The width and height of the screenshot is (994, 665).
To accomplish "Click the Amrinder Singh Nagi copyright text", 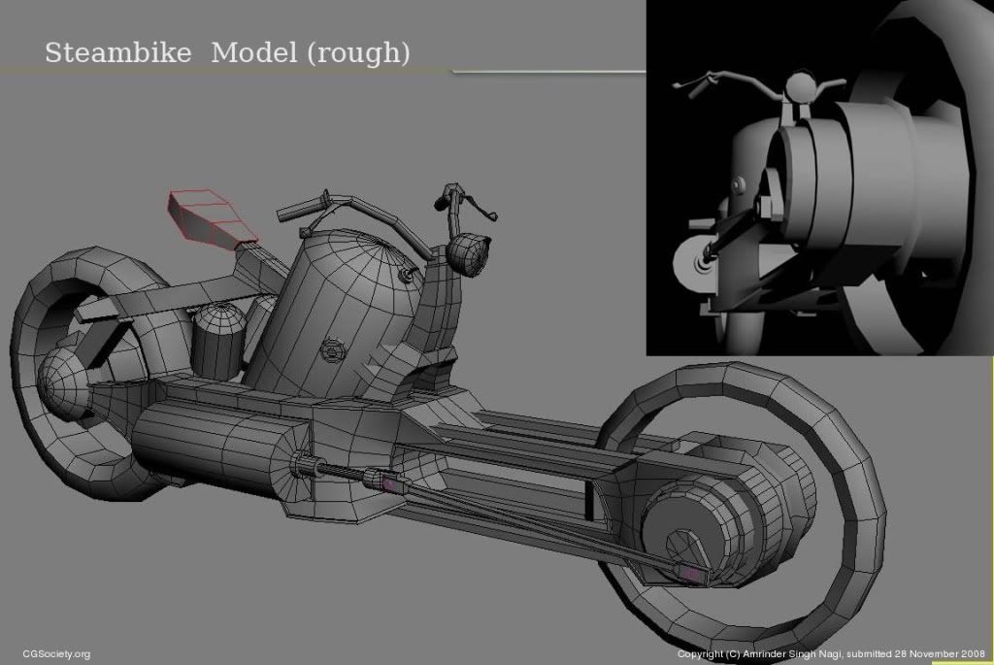I will [831, 654].
